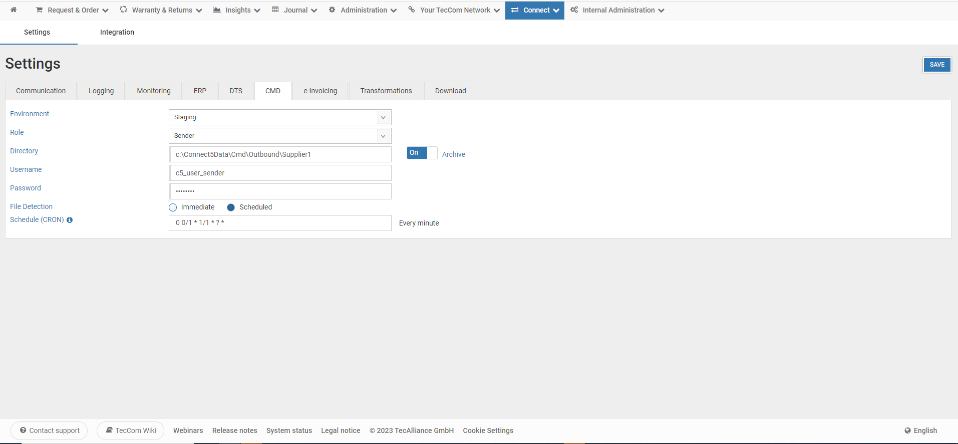Open the Environment dropdown showing Staging
This screenshot has width=958, height=444.
pos(279,117)
